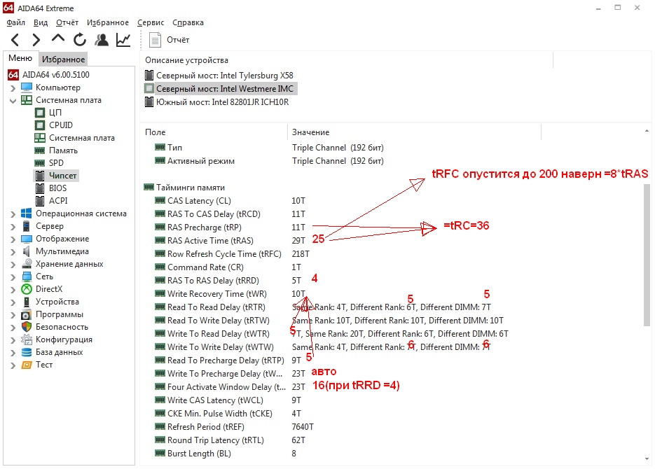Select the Память memory module icon in the tree

point(40,150)
